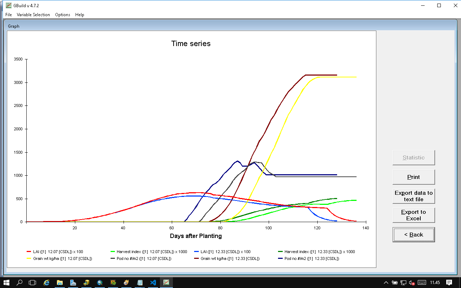Open the Windows Start menu
461x288 pixels.
[x=6, y=283]
